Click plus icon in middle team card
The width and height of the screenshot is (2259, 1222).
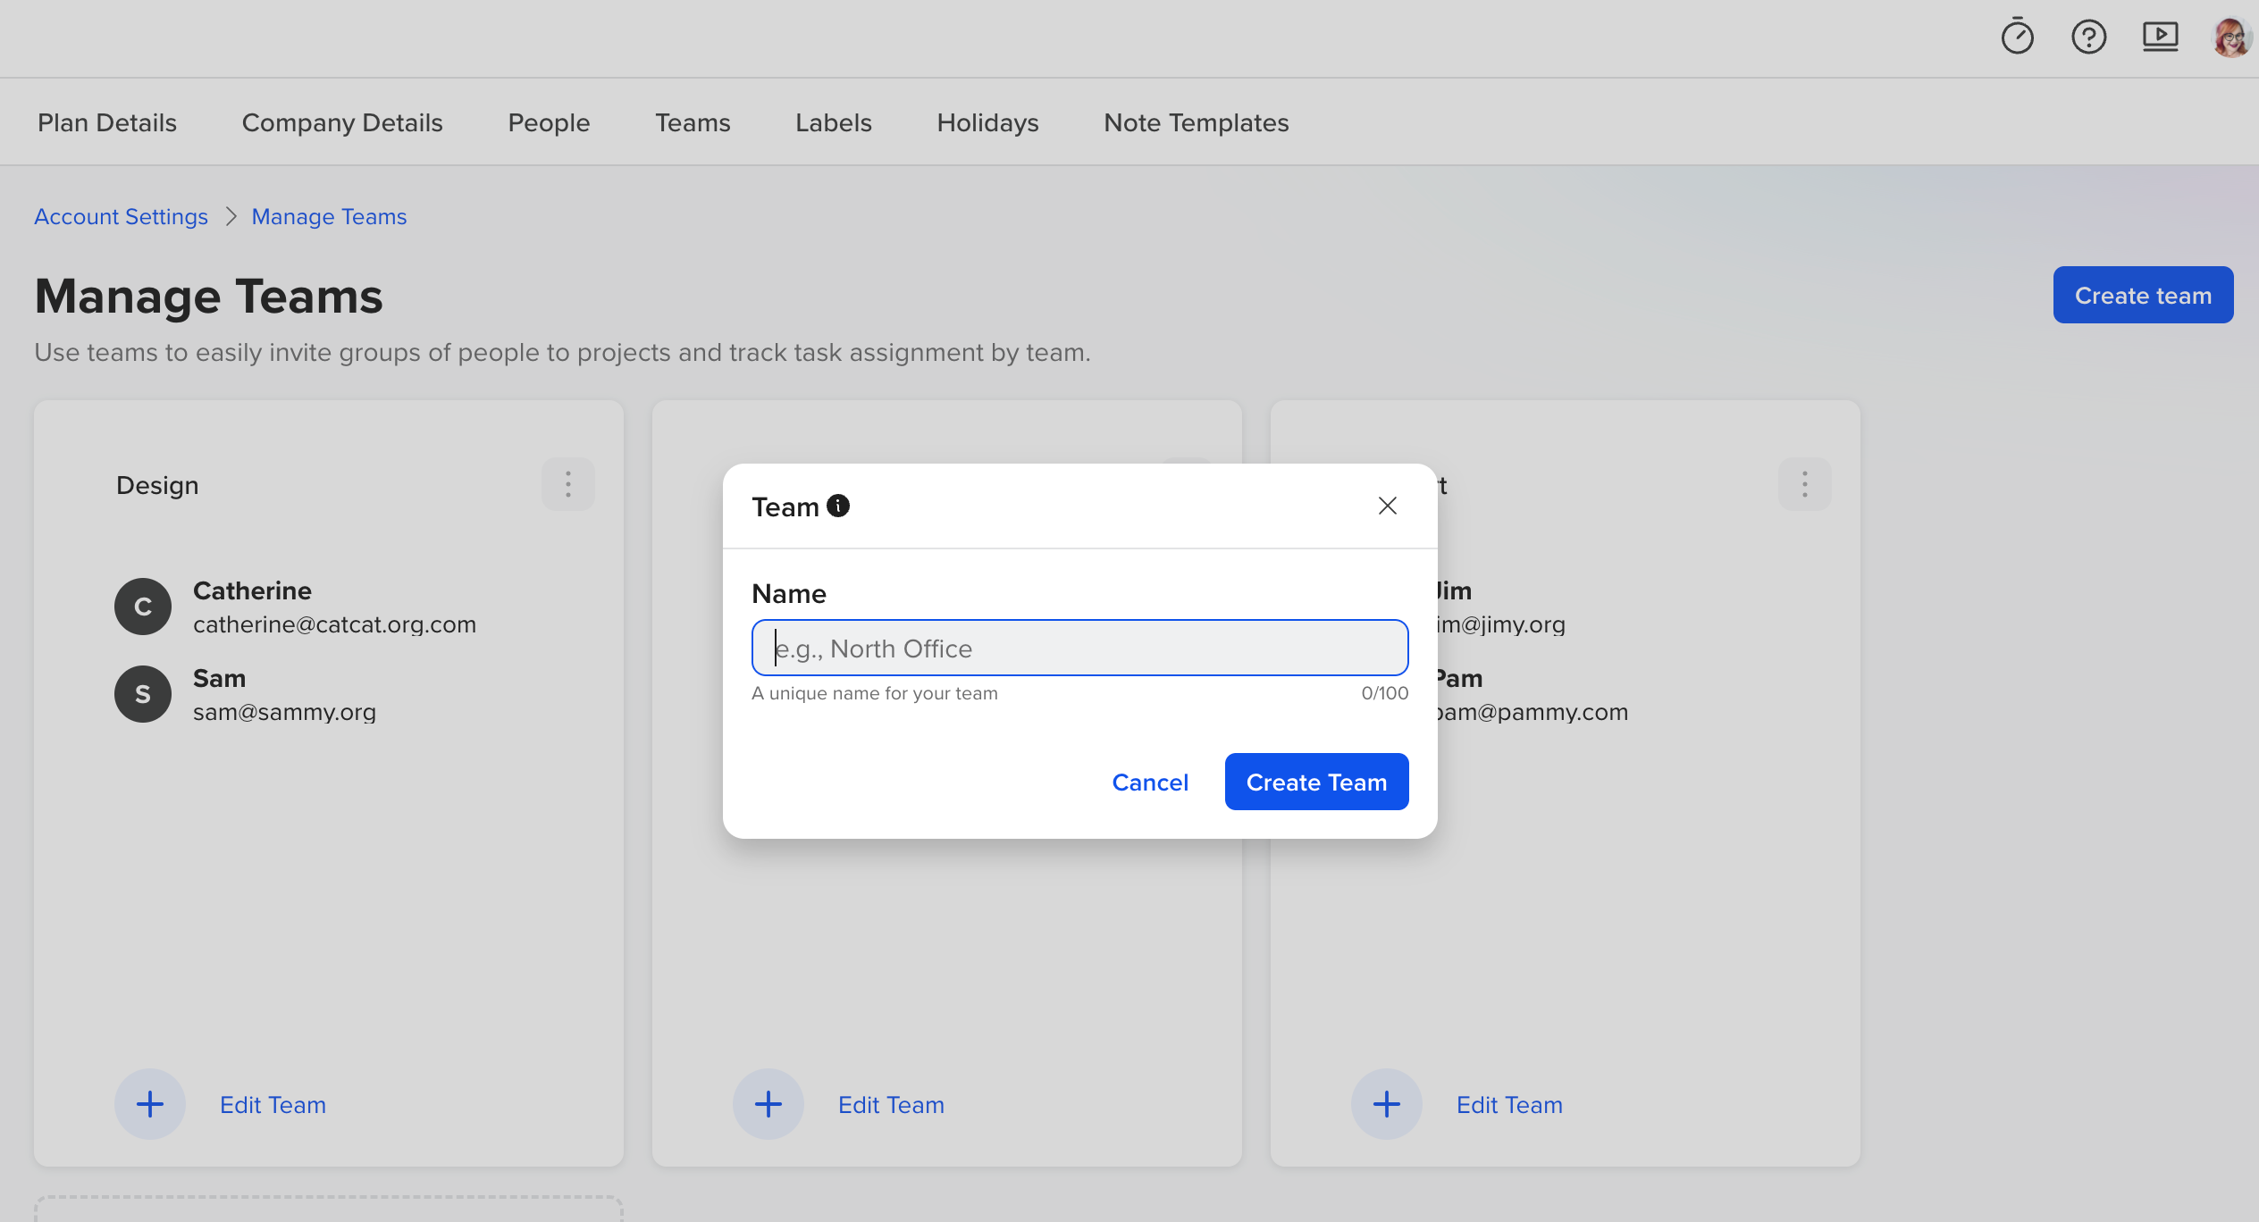point(768,1104)
